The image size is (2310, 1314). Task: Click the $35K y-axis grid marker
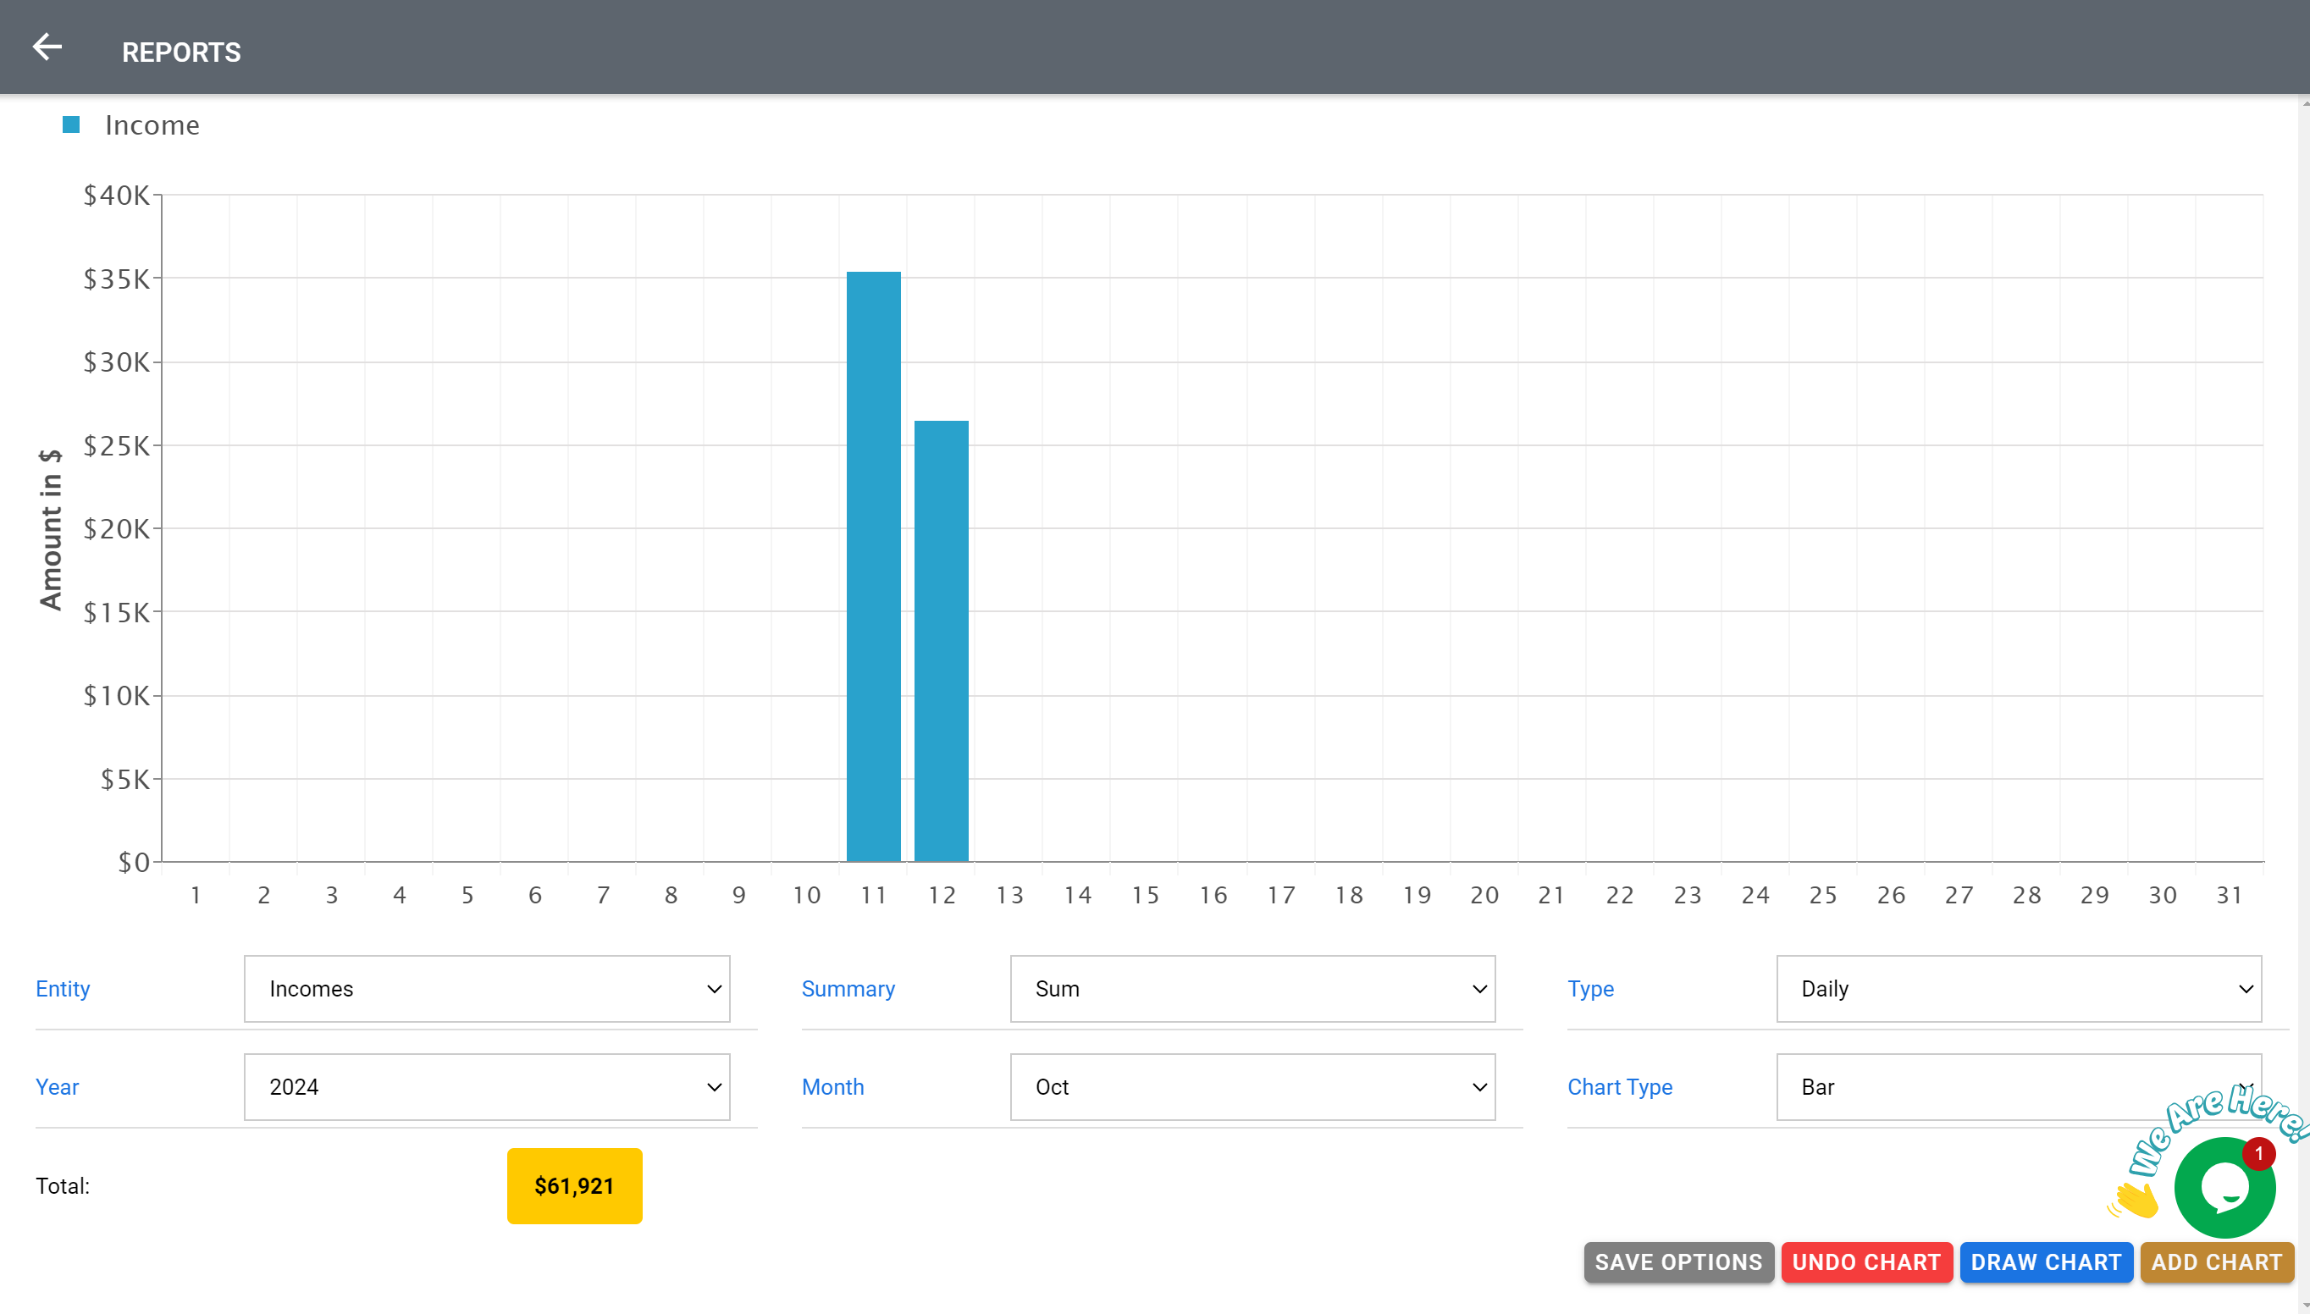118,278
